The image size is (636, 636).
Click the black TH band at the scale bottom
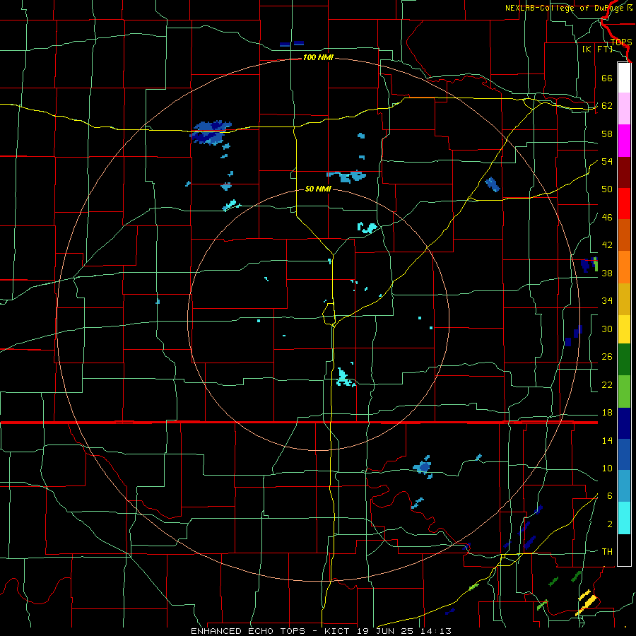[624, 549]
